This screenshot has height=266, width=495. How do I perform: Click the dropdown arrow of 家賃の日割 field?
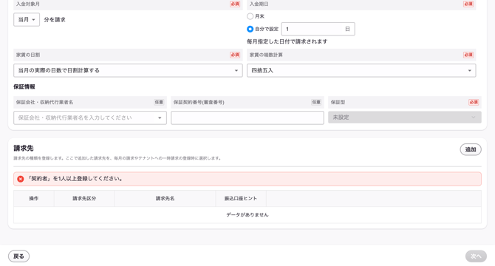(x=236, y=71)
